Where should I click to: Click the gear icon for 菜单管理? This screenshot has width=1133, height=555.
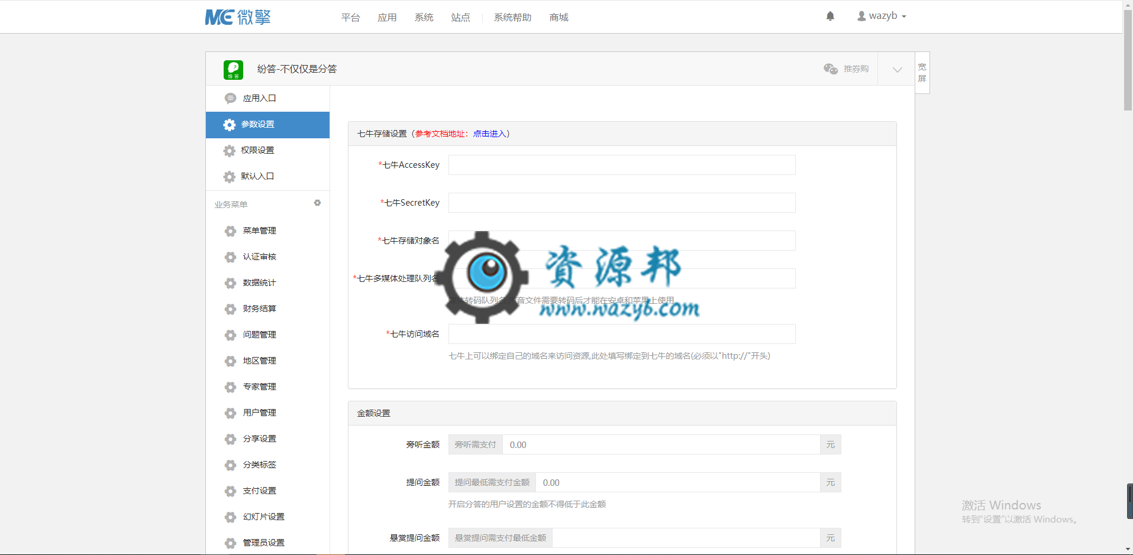[x=230, y=231]
